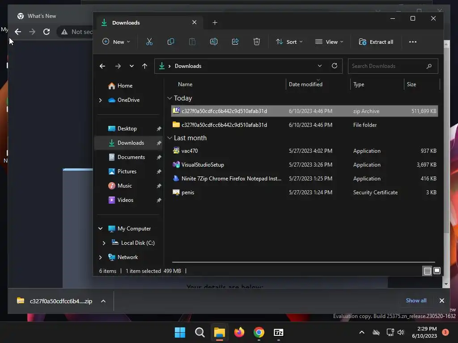Open Windows Start menu
This screenshot has height=343, width=458.
click(180, 332)
